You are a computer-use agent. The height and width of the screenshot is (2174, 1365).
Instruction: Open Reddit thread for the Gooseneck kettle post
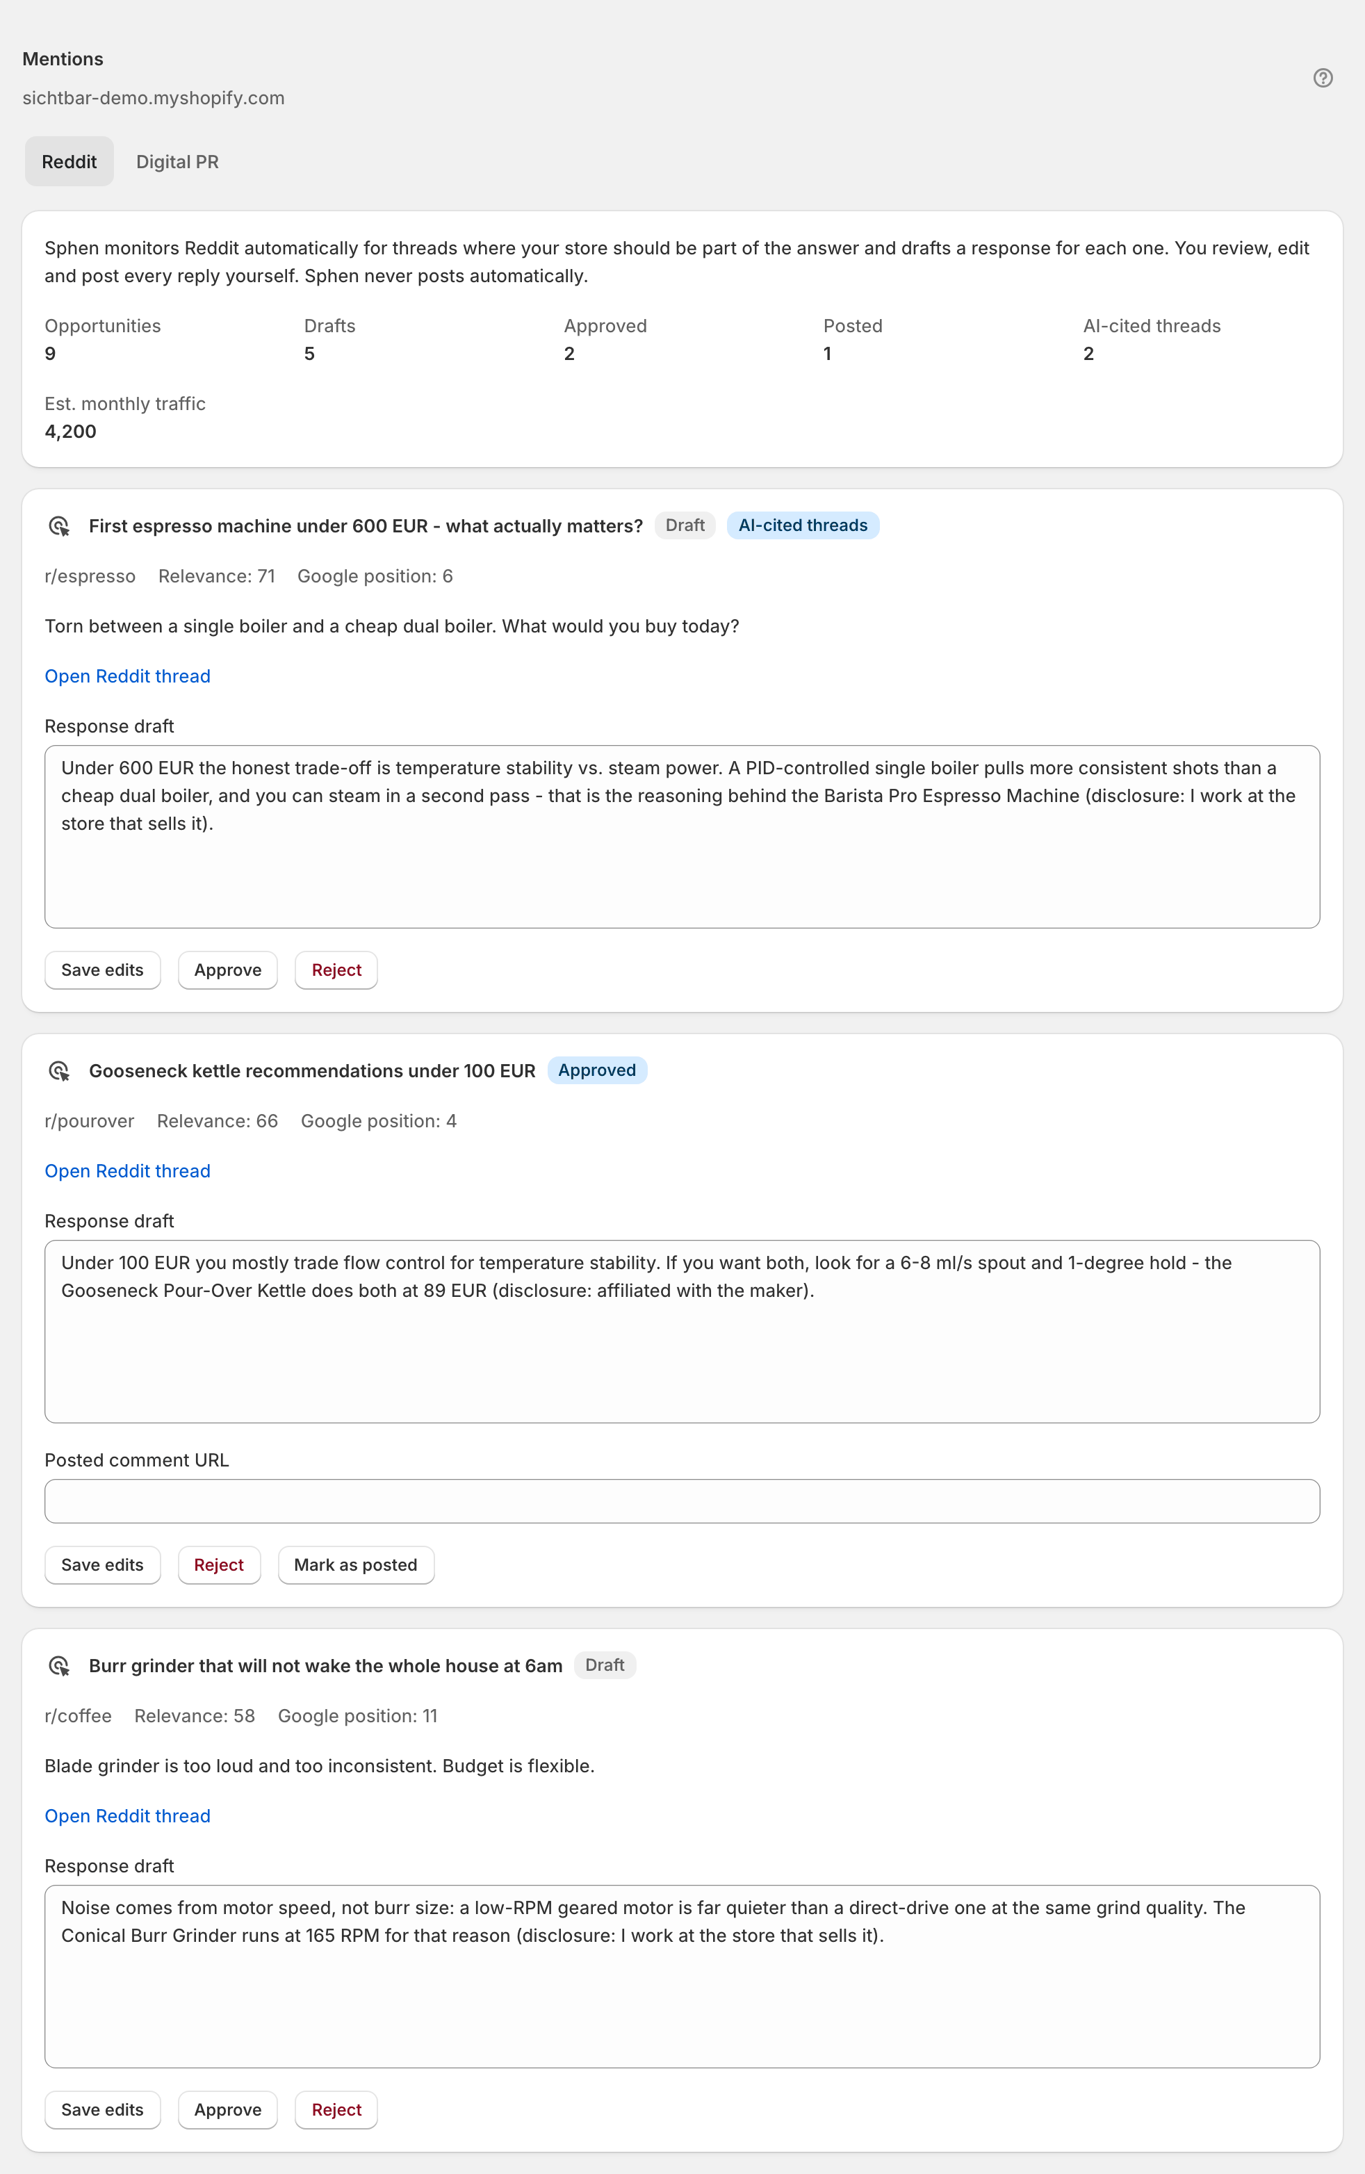pos(127,1171)
